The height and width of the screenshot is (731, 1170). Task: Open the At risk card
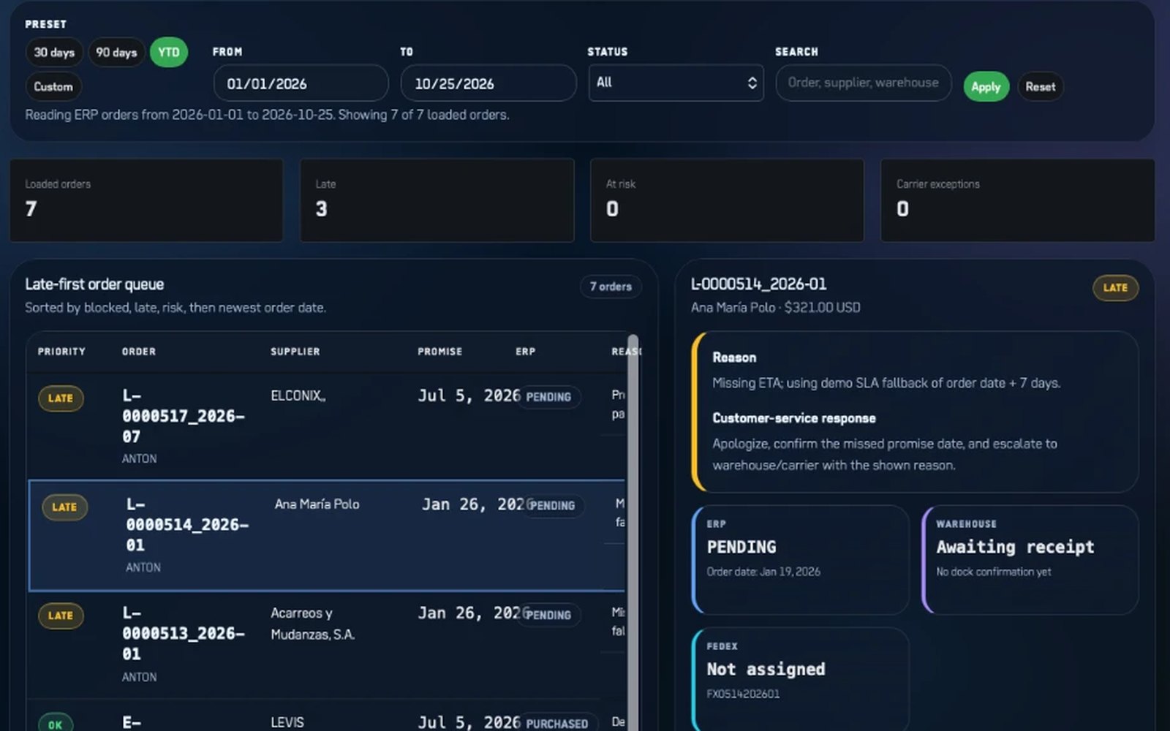[x=727, y=200]
